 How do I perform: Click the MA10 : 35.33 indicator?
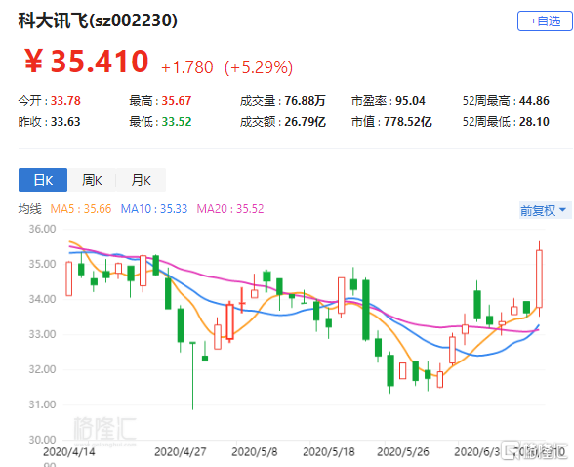(x=154, y=209)
